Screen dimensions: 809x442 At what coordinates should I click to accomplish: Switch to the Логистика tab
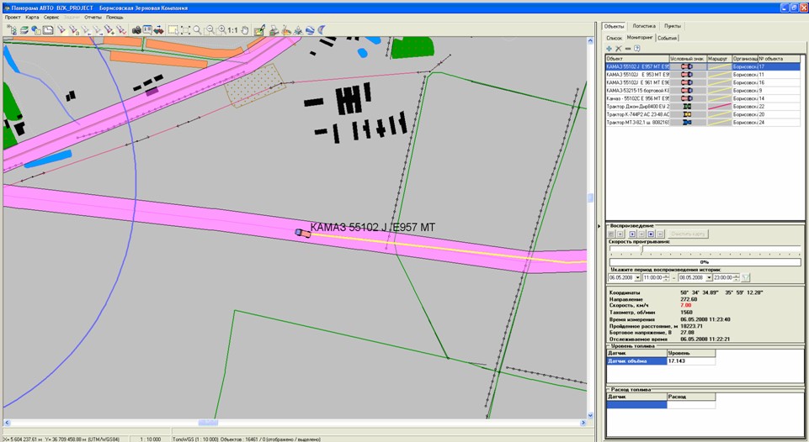click(644, 27)
